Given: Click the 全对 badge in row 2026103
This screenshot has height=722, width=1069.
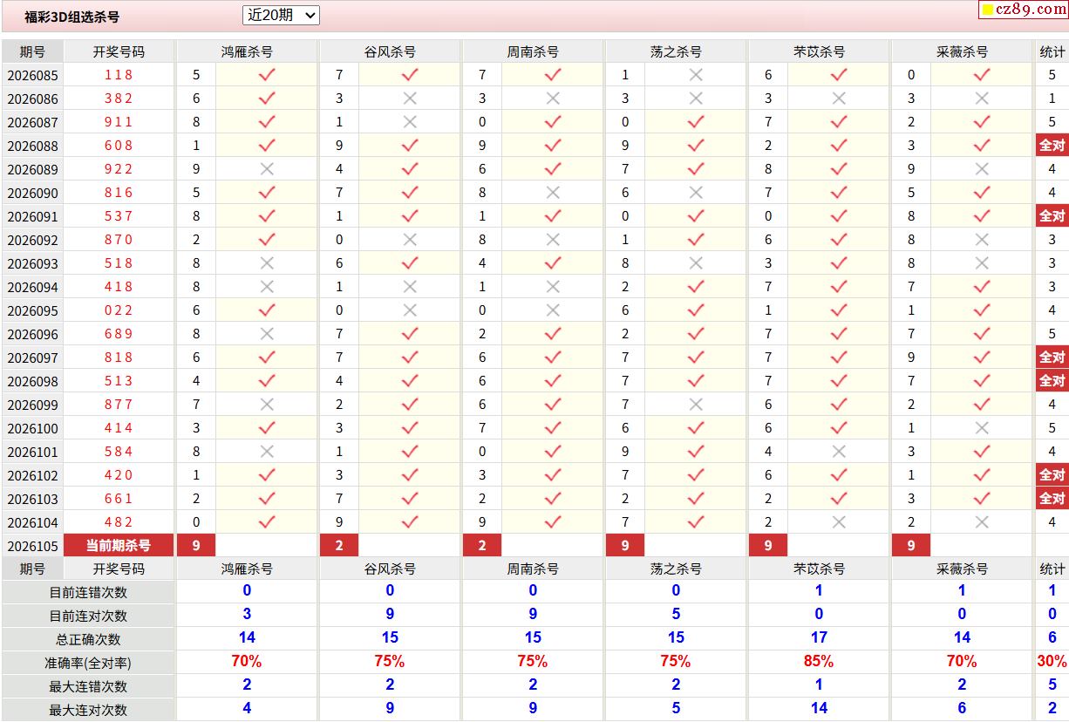Looking at the screenshot, I should pos(1052,499).
